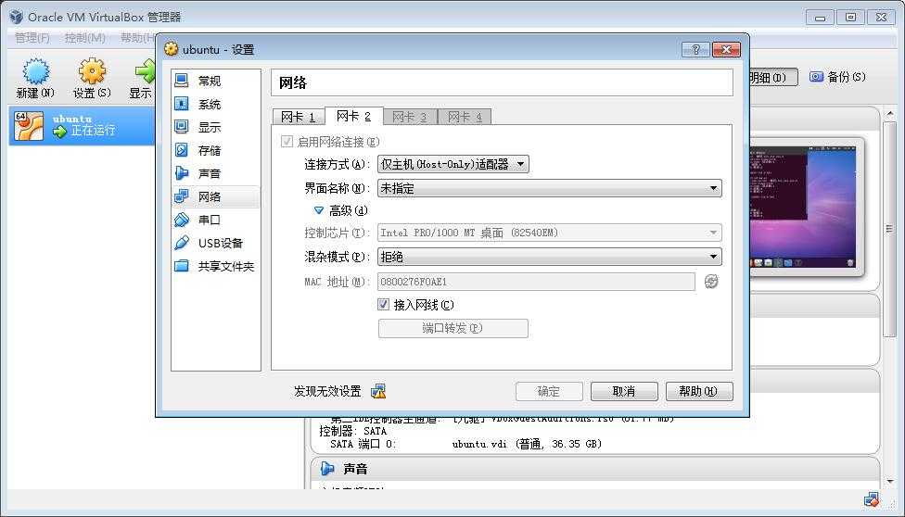Open the 界面名称 dropdown
Image resolution: width=905 pixels, height=517 pixels.
(550, 188)
